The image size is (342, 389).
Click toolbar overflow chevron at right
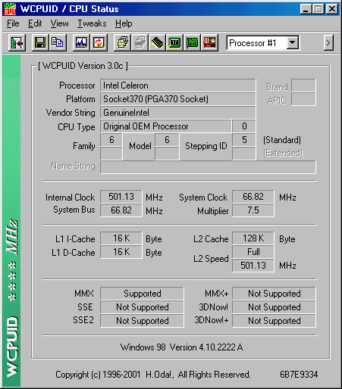tap(328, 43)
